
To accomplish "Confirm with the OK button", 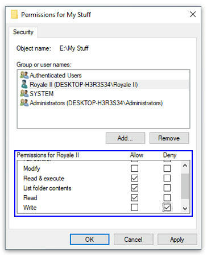I will point(89,240).
